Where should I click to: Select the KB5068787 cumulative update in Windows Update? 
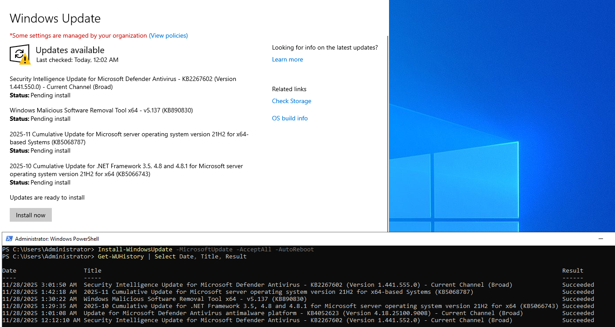[129, 138]
